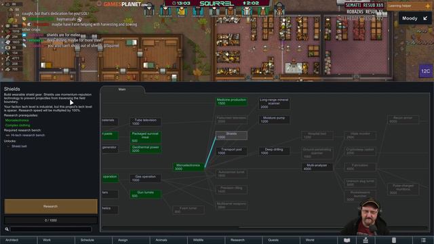Click the resource icon next to 1603
The height and width of the screenshot is (244, 434).
(7, 42)
